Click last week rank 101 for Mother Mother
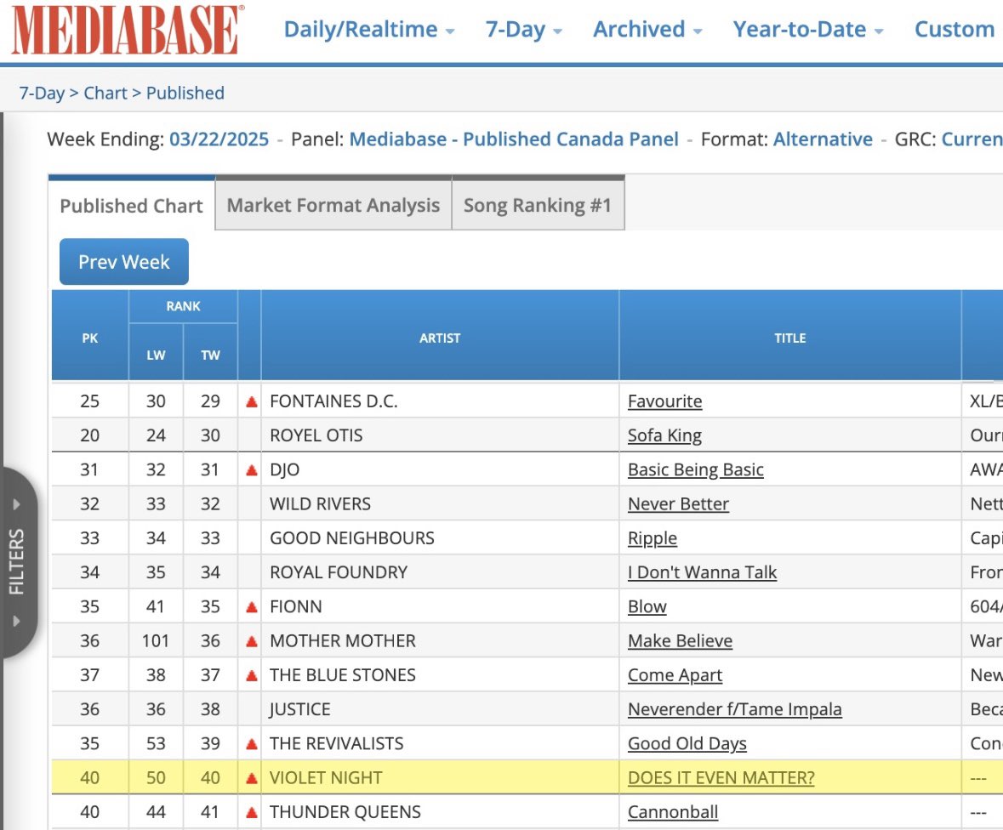Viewport: 1003px width, 830px height. tap(156, 640)
